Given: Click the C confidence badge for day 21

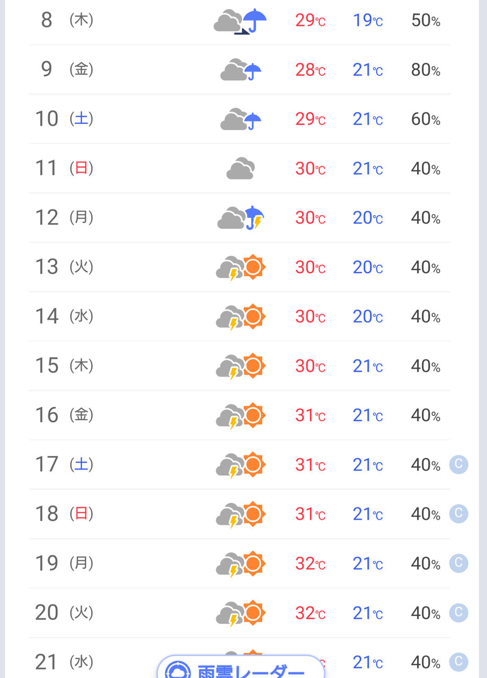Looking at the screenshot, I should click(x=458, y=662).
